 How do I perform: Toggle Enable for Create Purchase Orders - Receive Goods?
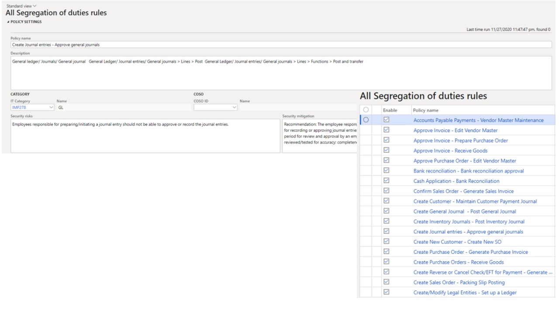click(x=386, y=262)
